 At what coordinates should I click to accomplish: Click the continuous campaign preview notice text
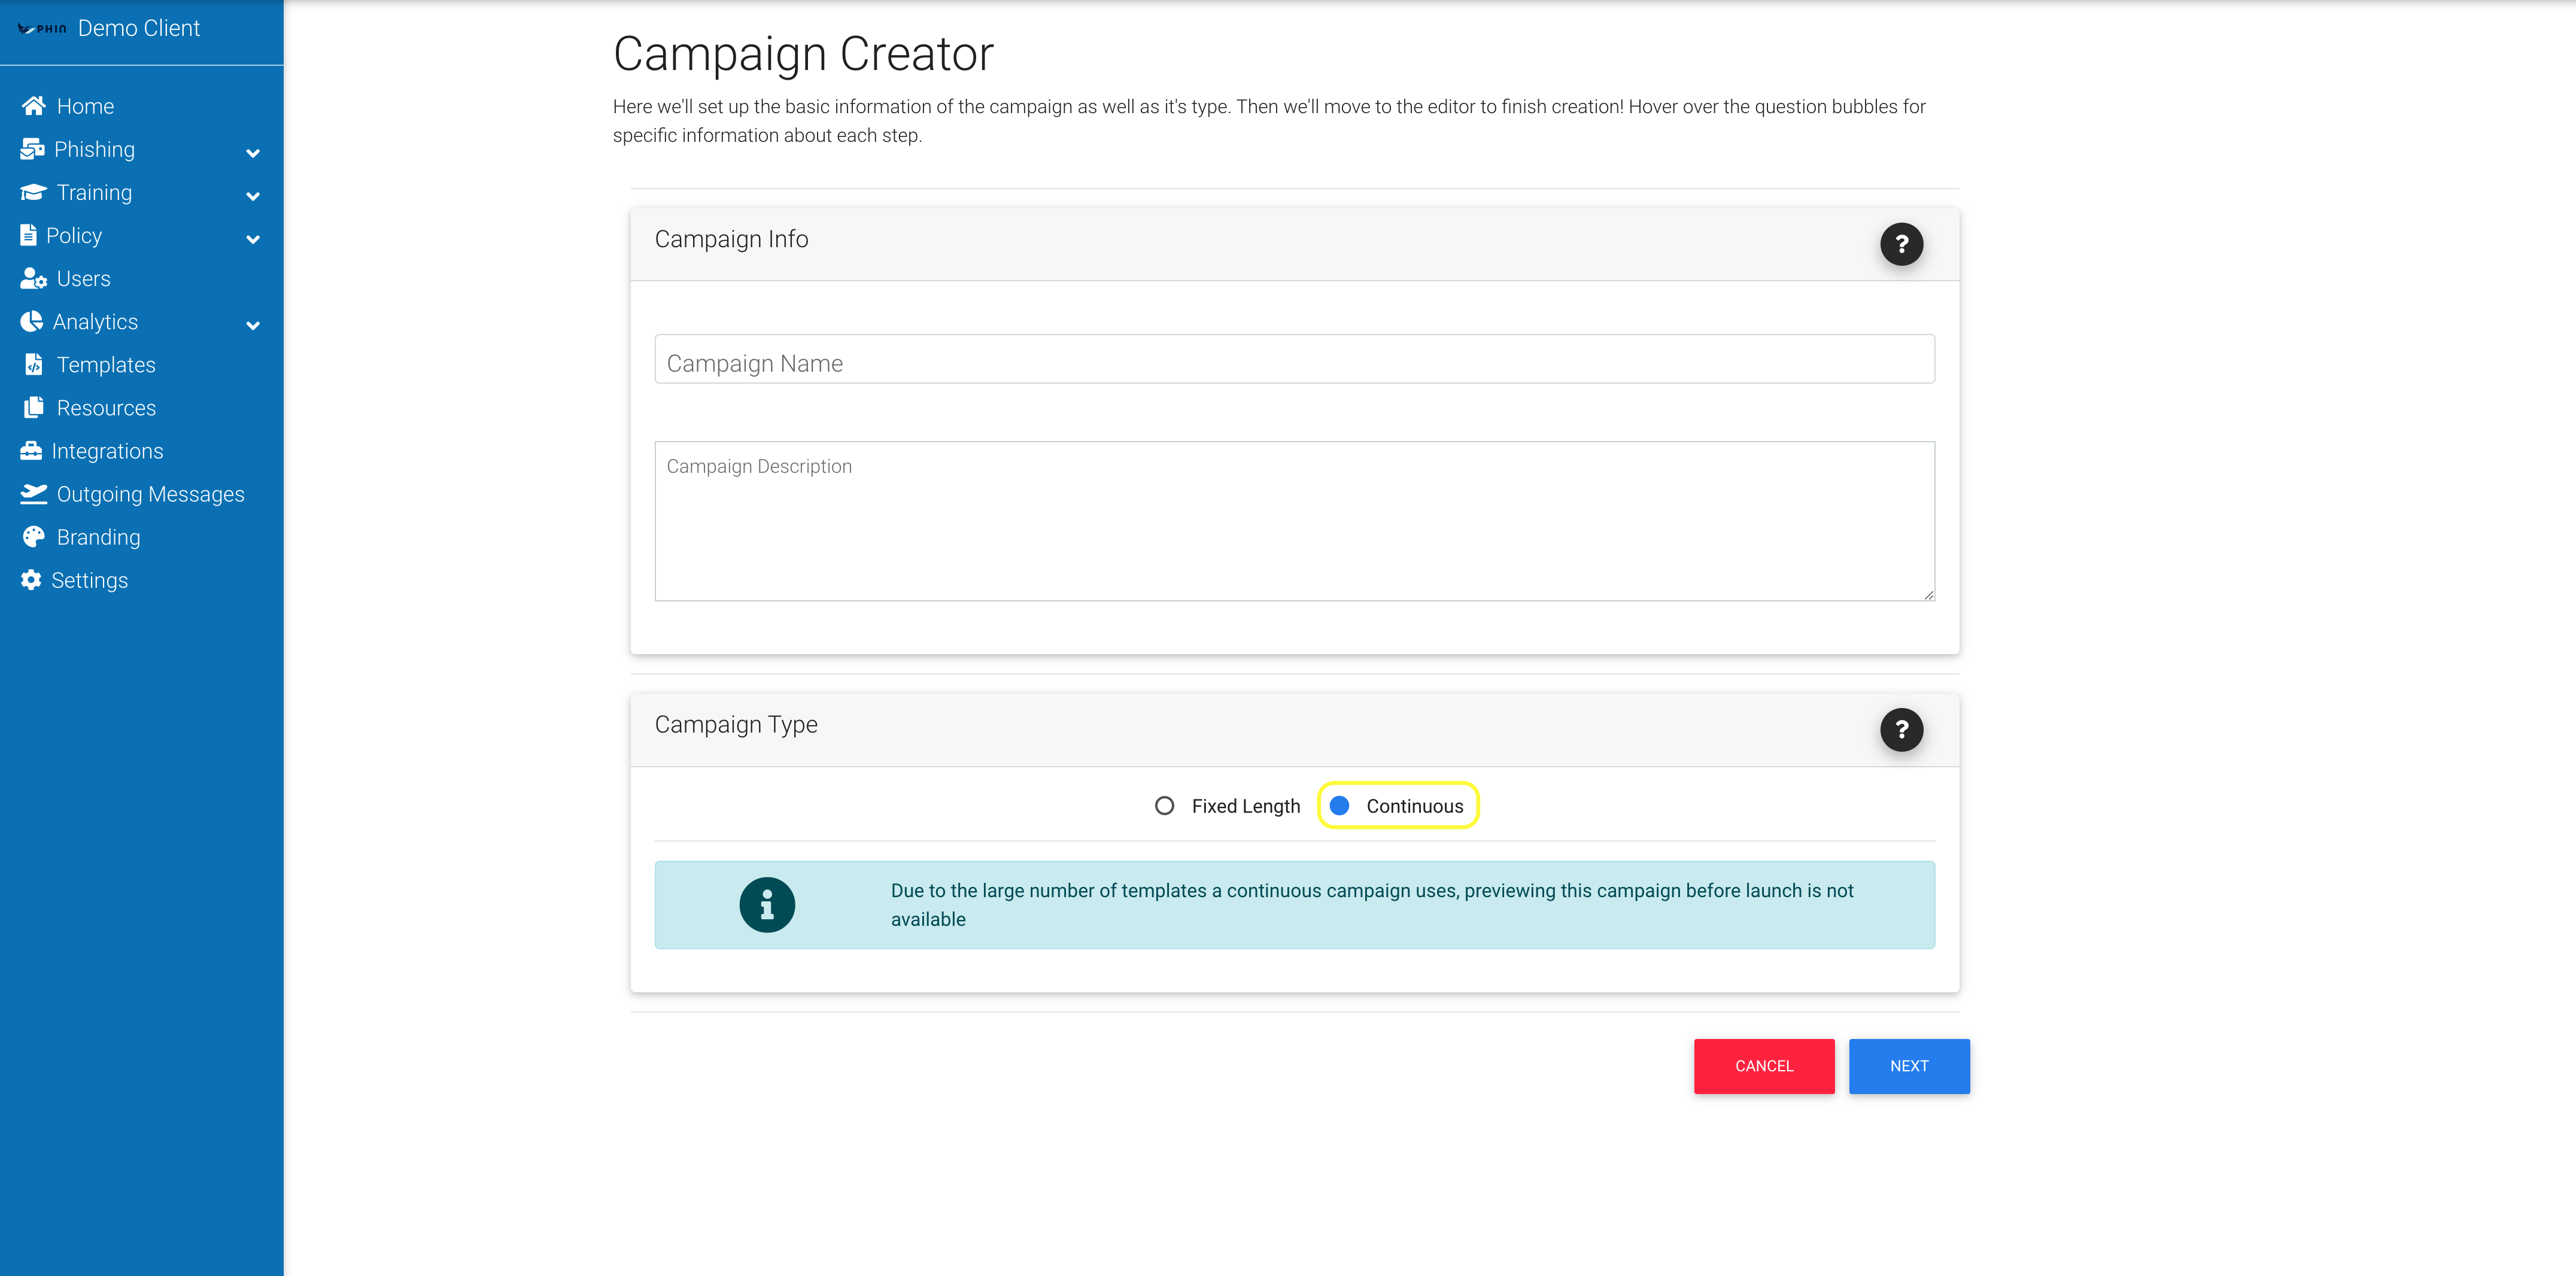[x=1372, y=905]
